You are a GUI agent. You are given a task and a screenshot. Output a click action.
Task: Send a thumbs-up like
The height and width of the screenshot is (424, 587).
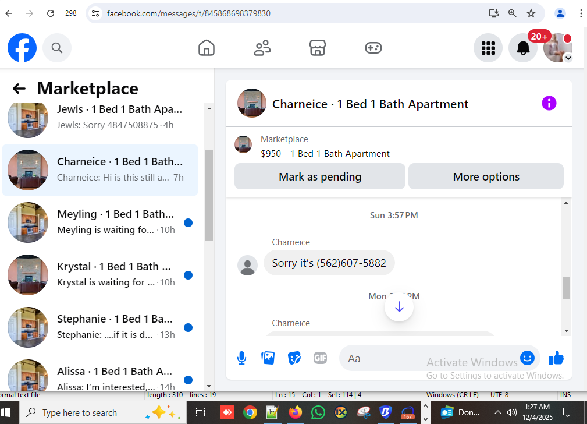556,358
